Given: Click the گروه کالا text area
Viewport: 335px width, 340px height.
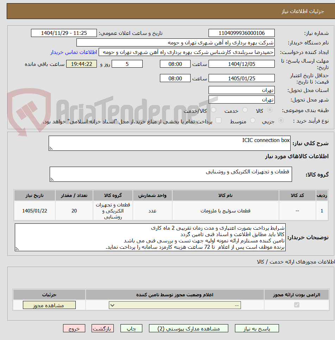Looking at the screenshot, I should pyautogui.click(x=170, y=174).
